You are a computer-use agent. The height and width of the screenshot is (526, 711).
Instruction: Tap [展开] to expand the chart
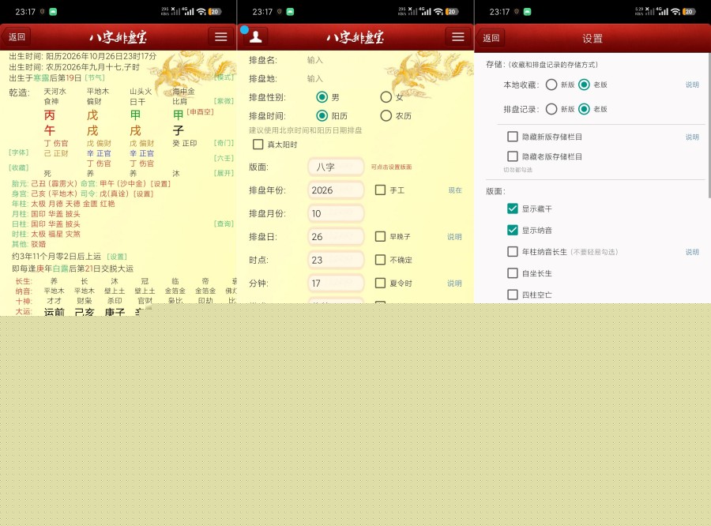[x=224, y=173]
